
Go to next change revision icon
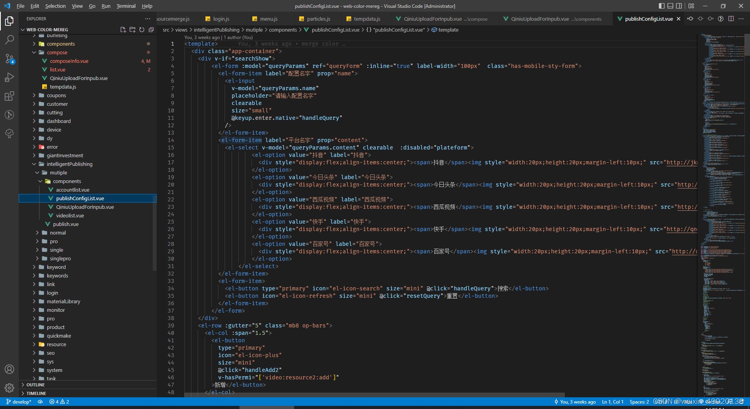point(711,19)
